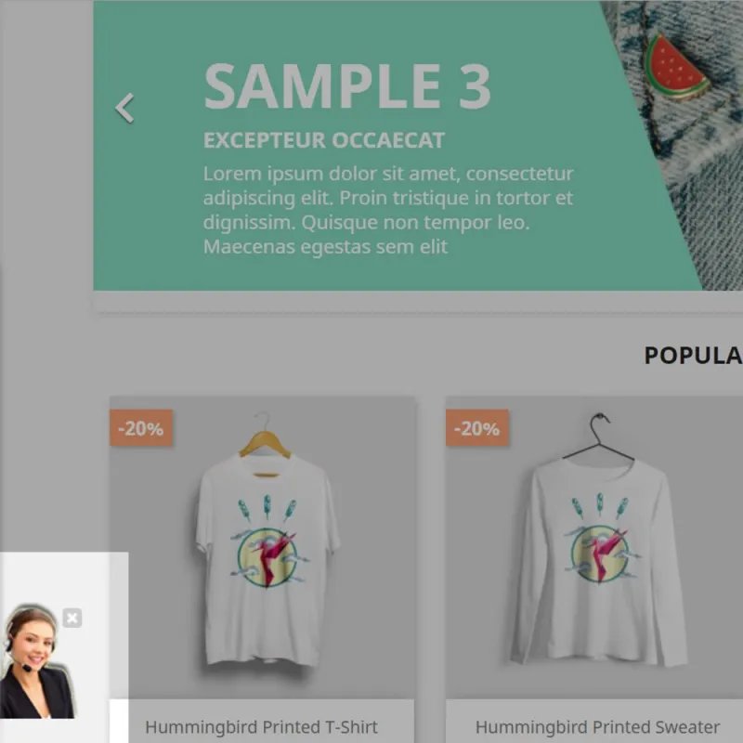
Task: Click the SAMPLE 3 slide heading
Action: 347,86
